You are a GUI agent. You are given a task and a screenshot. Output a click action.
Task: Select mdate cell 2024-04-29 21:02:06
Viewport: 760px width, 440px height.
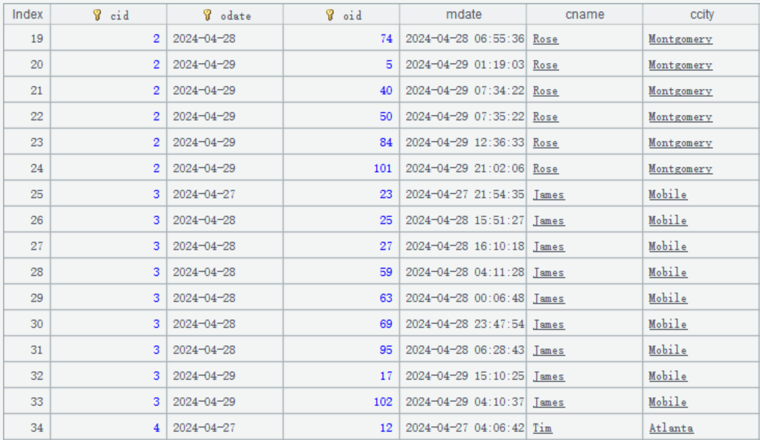(463, 168)
